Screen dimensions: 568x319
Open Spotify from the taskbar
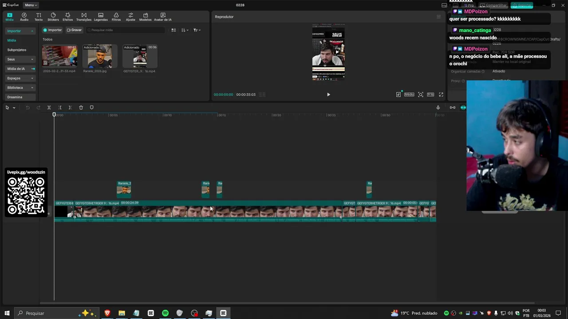click(x=165, y=313)
